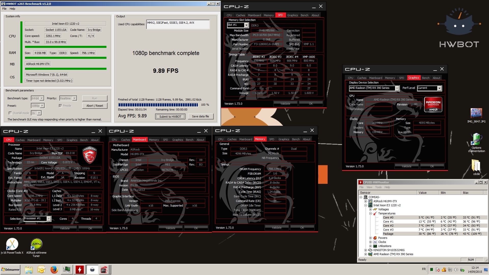This screenshot has height=275, width=489.
Task: Open Options d'alimentation desktop shortcut
Action: [x=476, y=143]
